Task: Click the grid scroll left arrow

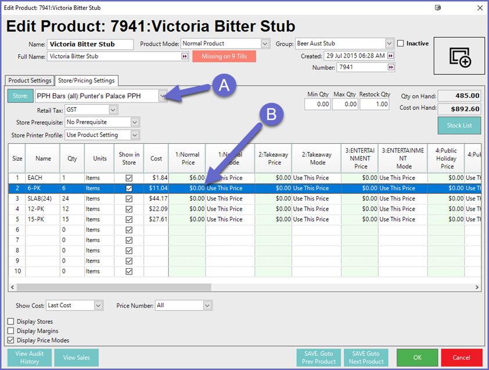Action: pyautogui.click(x=12, y=287)
